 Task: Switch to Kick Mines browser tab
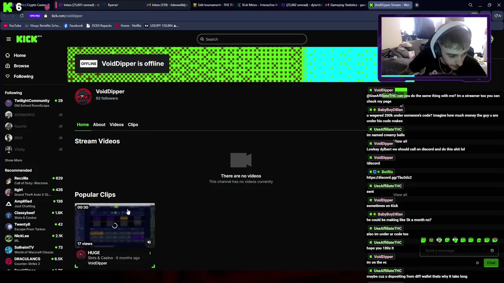pyautogui.click(x=258, y=5)
